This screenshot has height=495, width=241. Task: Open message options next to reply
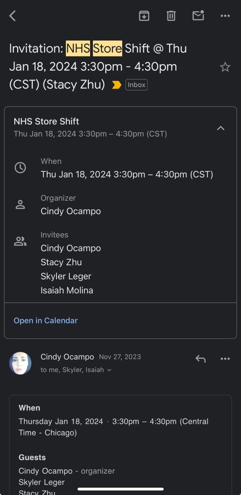[225, 359]
